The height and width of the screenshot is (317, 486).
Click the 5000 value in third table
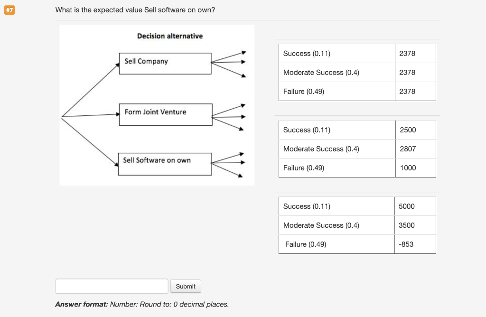(406, 206)
